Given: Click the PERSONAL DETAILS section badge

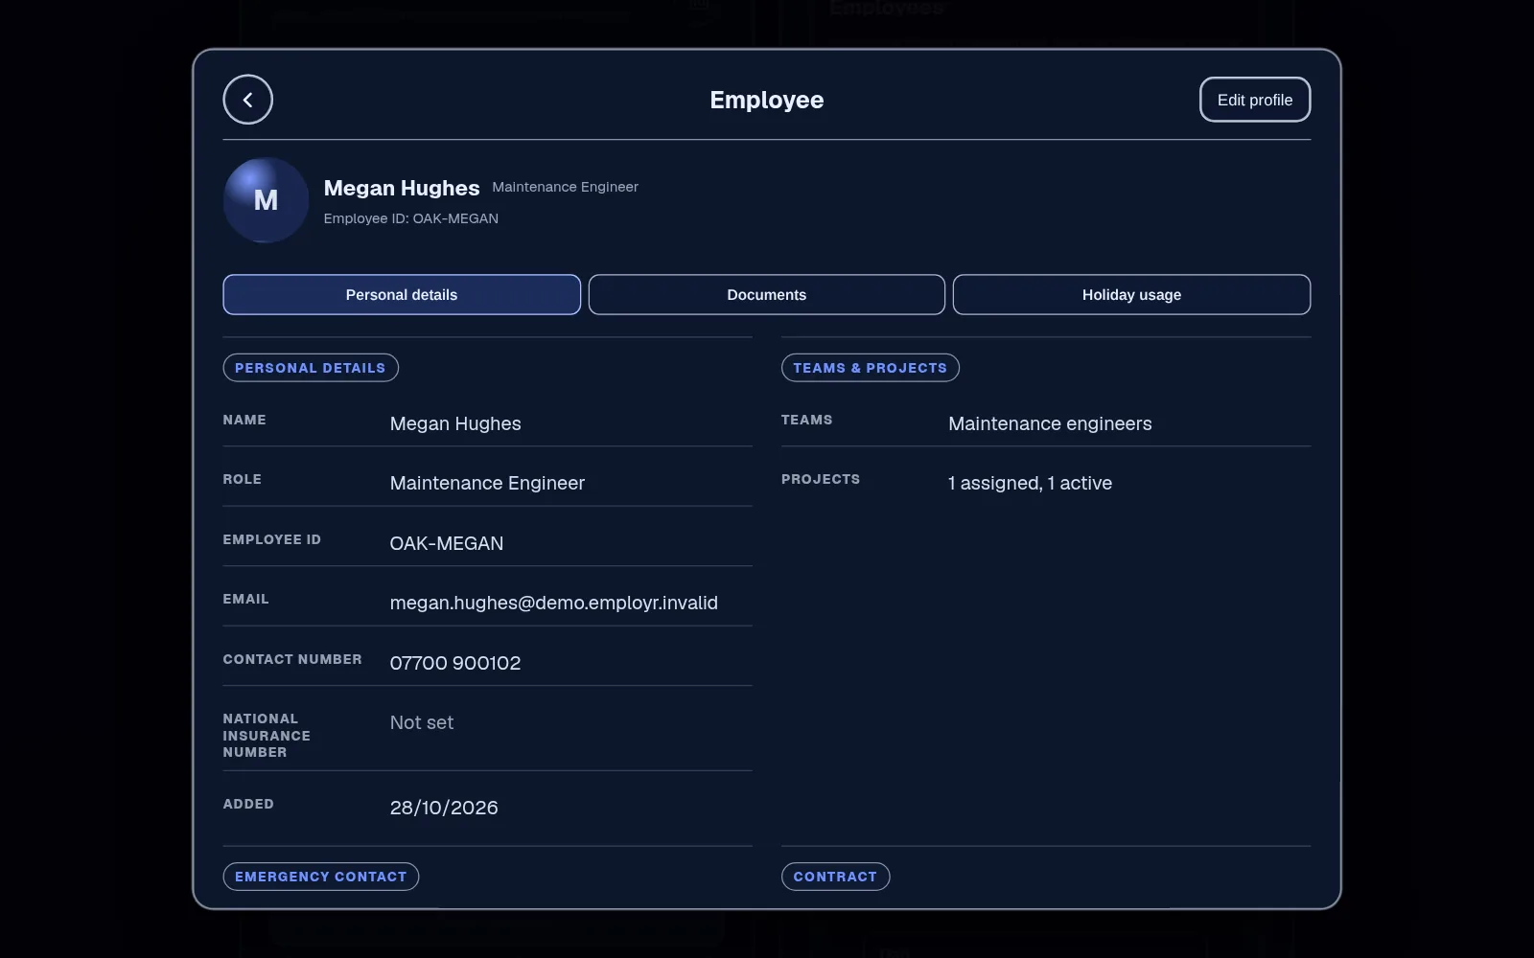Looking at the screenshot, I should pos(311,368).
